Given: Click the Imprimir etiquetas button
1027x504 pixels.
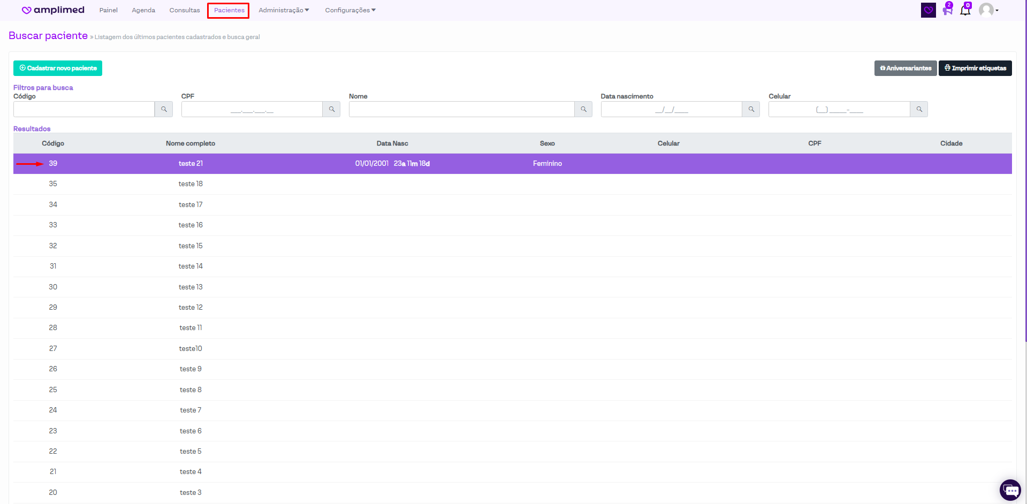Looking at the screenshot, I should point(975,68).
